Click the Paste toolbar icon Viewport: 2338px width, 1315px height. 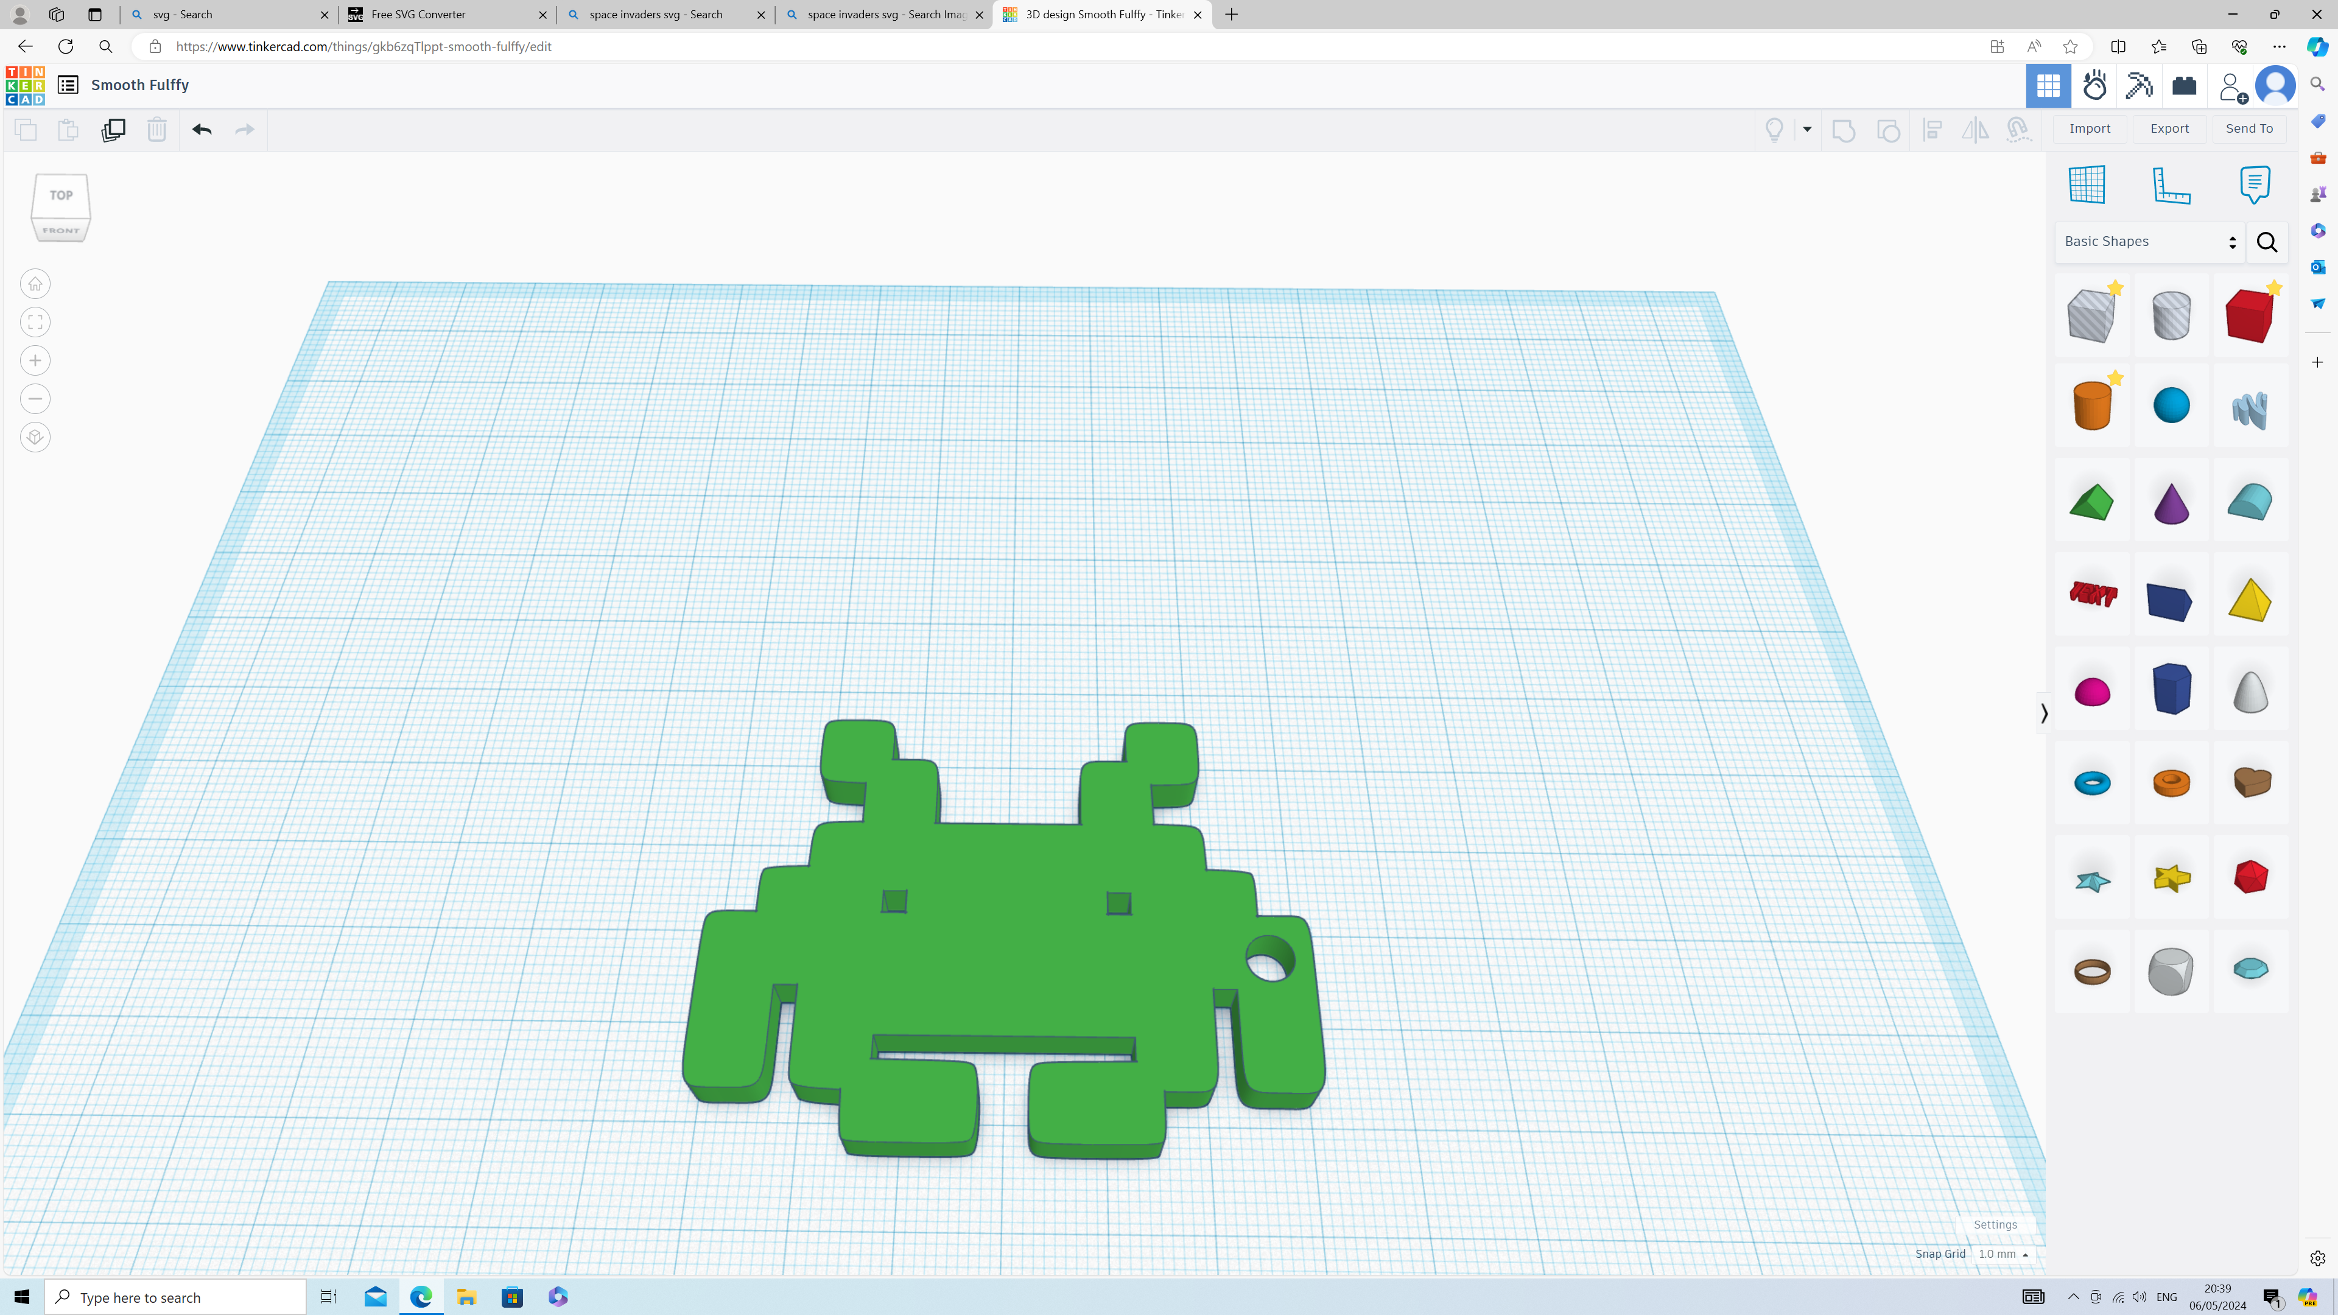point(68,129)
